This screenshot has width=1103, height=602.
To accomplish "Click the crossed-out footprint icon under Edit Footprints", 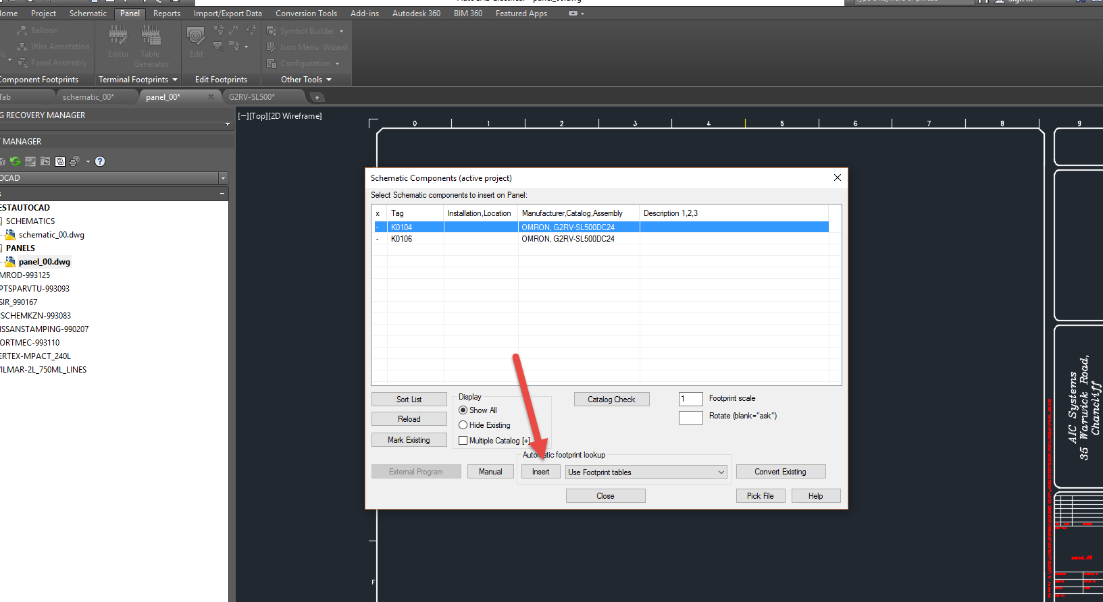I will pos(218,47).
